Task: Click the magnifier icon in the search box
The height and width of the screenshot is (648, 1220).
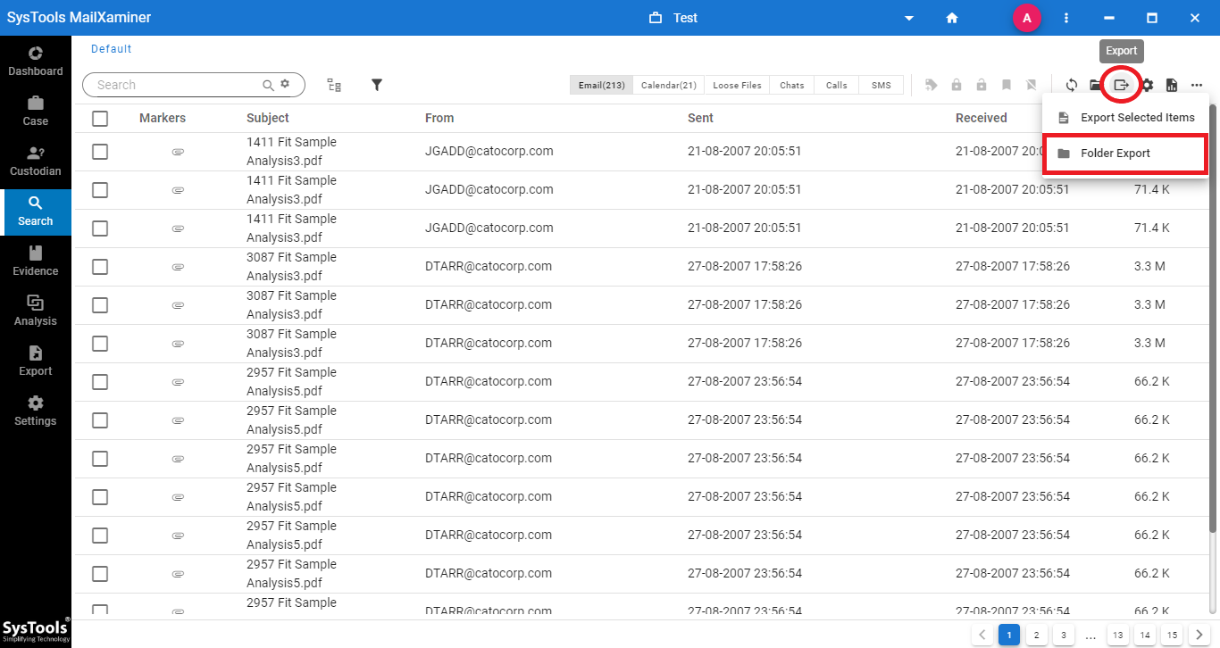Action: tap(268, 85)
